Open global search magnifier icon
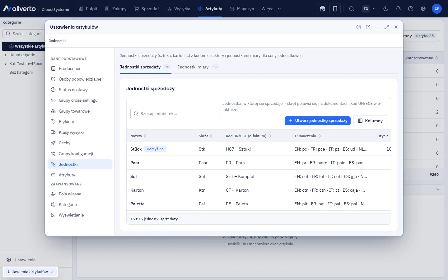This screenshot has height=280, width=448. pyautogui.click(x=352, y=9)
